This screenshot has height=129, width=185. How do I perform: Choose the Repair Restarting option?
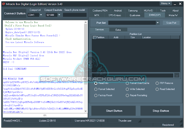pyautogui.click(x=136, y=95)
